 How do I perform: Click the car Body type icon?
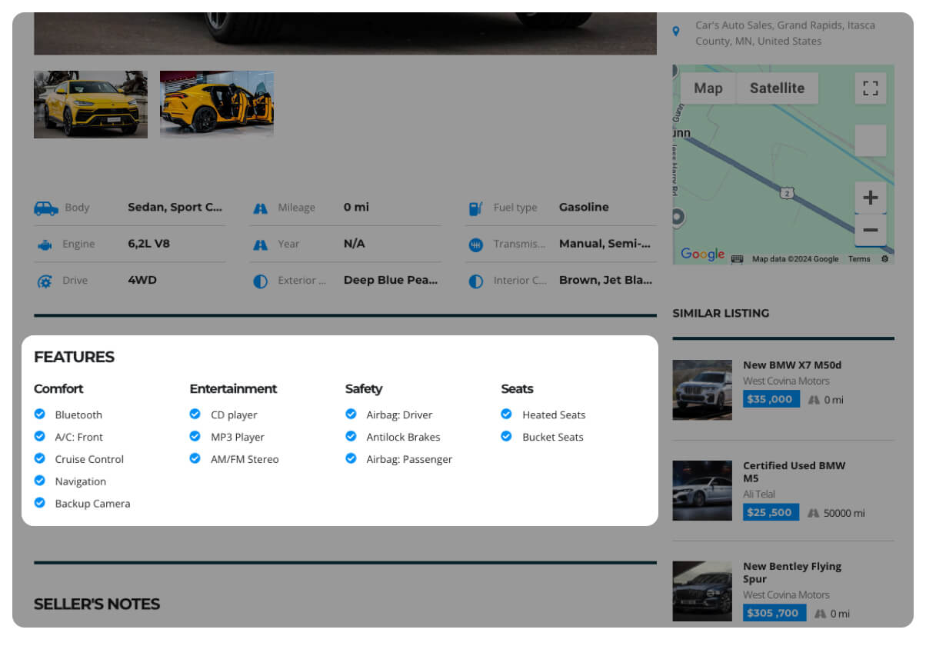click(x=46, y=208)
